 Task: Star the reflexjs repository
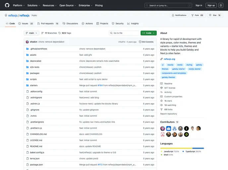215,15
